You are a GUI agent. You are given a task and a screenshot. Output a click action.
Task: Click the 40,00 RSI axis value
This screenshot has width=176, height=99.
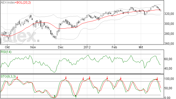point(168,69)
